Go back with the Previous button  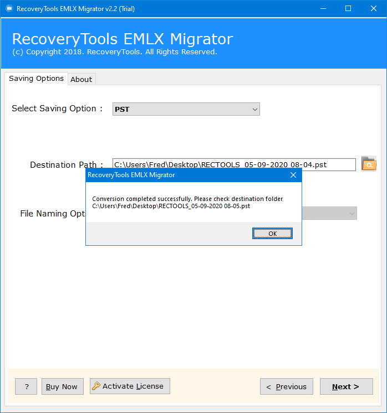click(287, 386)
